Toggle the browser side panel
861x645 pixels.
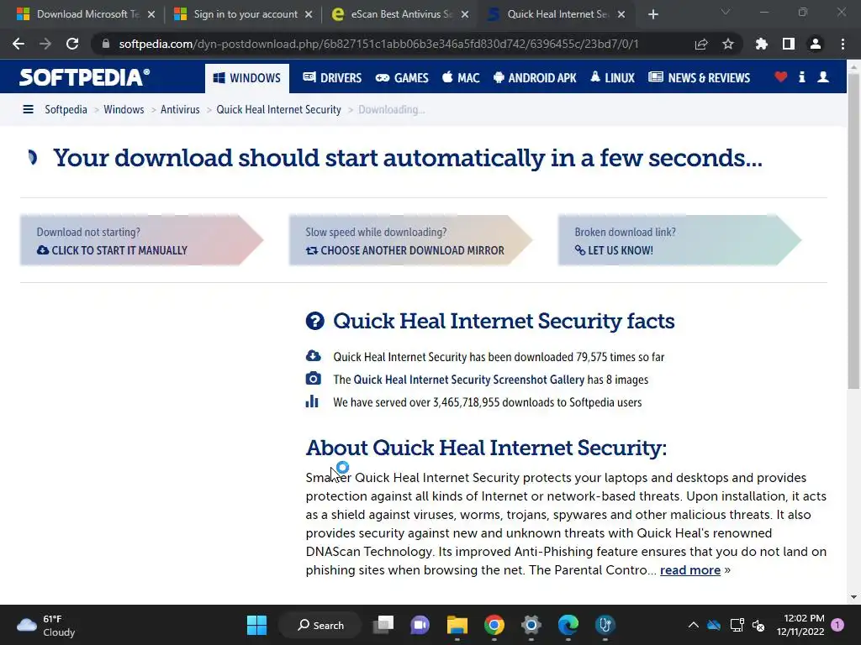click(788, 44)
